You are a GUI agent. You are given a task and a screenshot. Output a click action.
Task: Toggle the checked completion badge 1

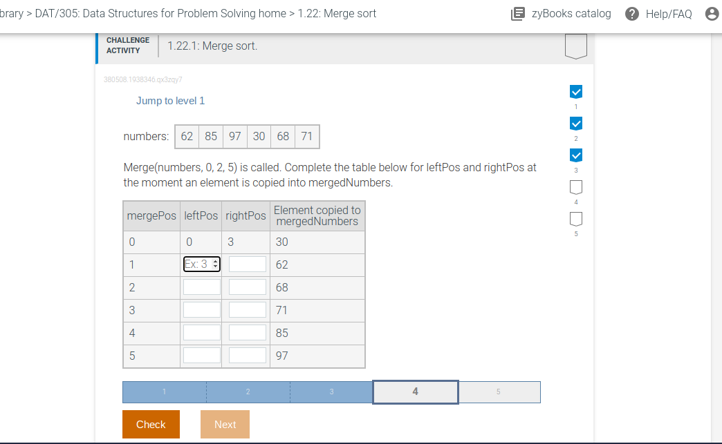[x=575, y=91]
